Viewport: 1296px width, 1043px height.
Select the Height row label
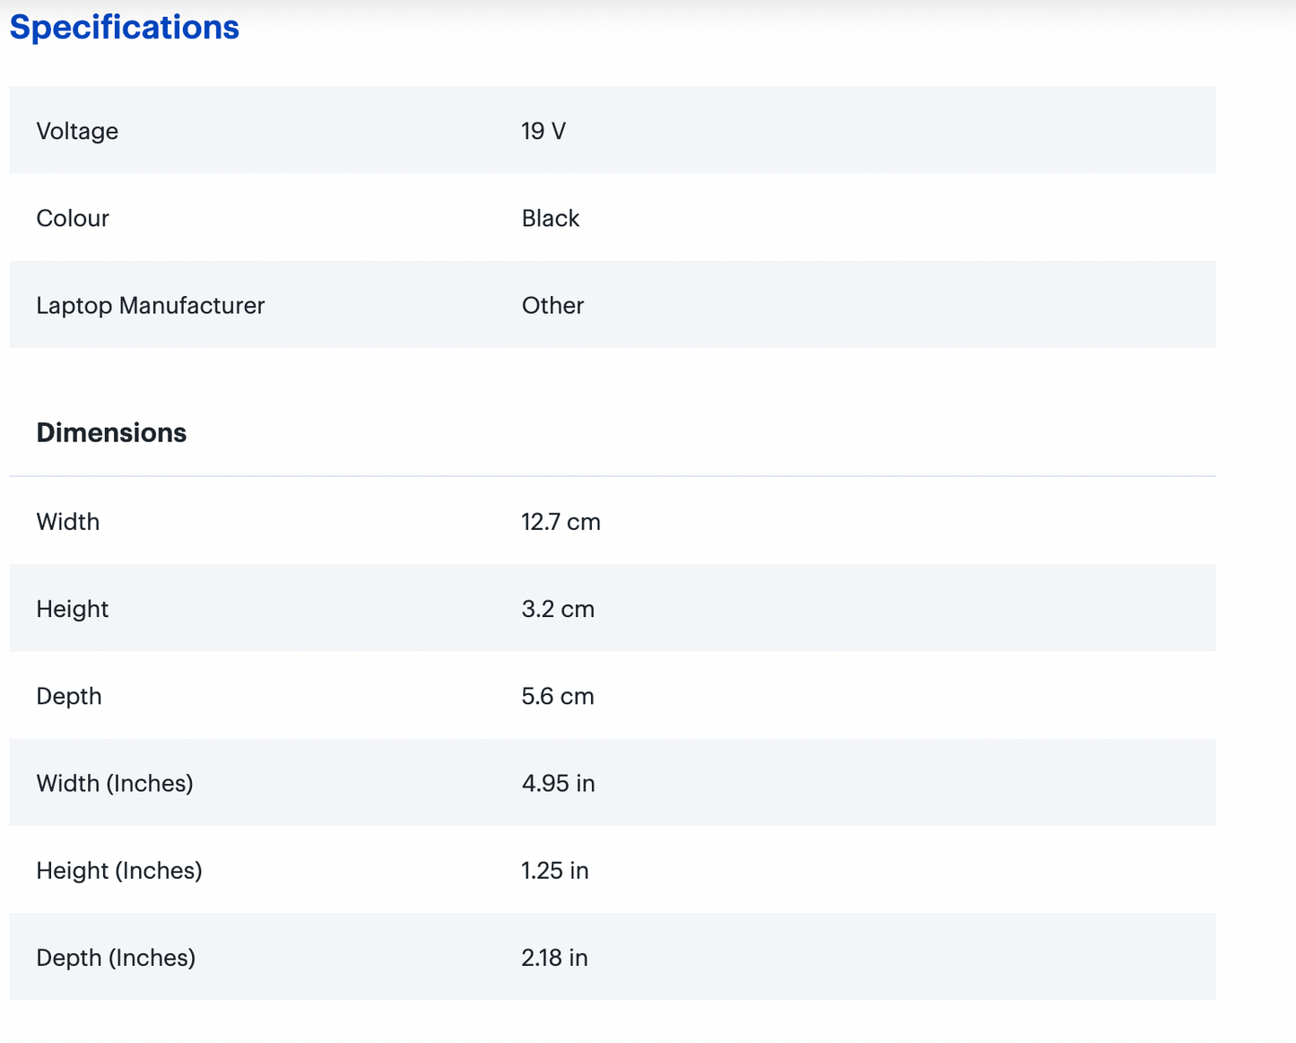tap(72, 608)
